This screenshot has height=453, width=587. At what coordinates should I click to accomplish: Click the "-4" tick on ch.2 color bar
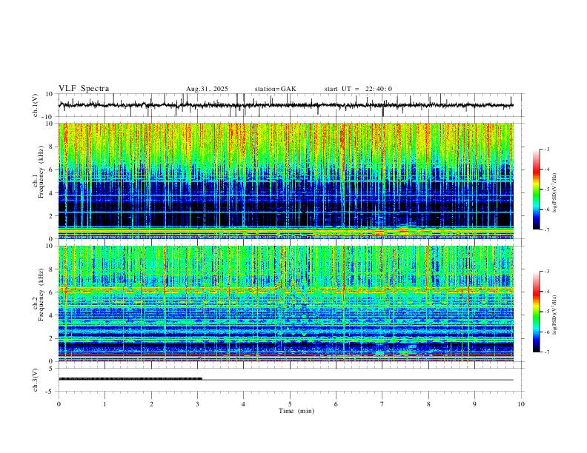click(546, 292)
